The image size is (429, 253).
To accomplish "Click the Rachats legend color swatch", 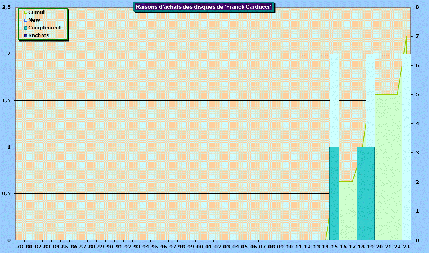I will [26, 35].
